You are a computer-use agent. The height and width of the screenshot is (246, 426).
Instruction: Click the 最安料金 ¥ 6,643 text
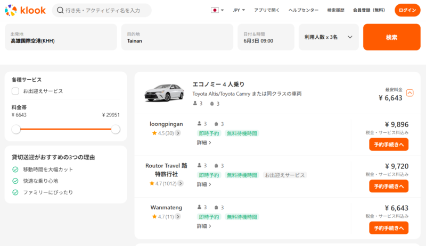(x=390, y=95)
